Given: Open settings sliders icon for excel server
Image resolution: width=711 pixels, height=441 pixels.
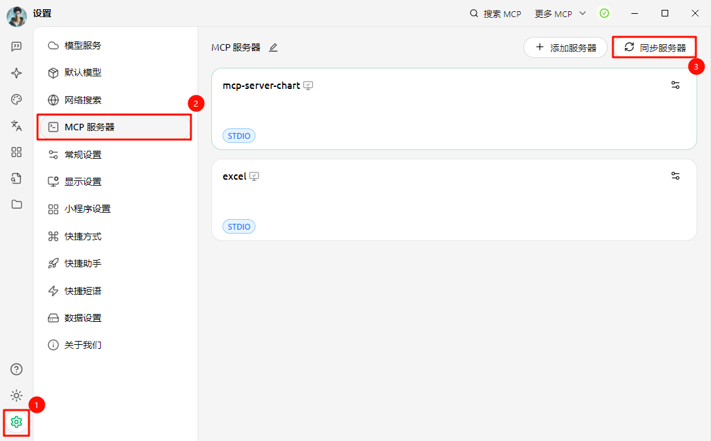Looking at the screenshot, I should (675, 176).
